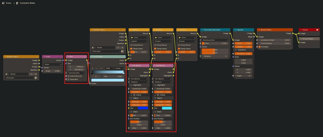Click the light blue color swatch in Color Ramp
Screen dimensions: 323x137
(x=108, y=80)
